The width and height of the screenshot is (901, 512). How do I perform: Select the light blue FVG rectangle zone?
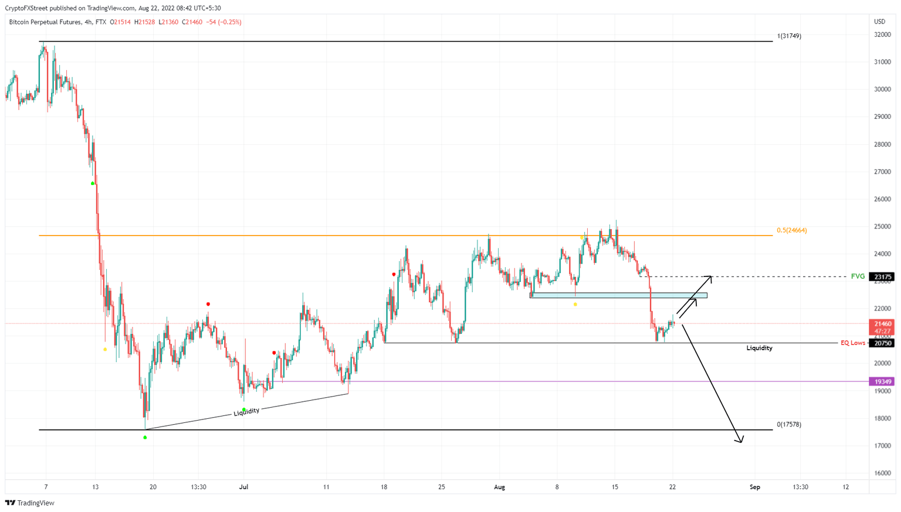click(619, 295)
